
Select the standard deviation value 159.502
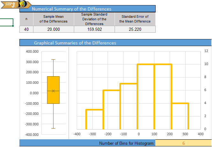click(94, 30)
